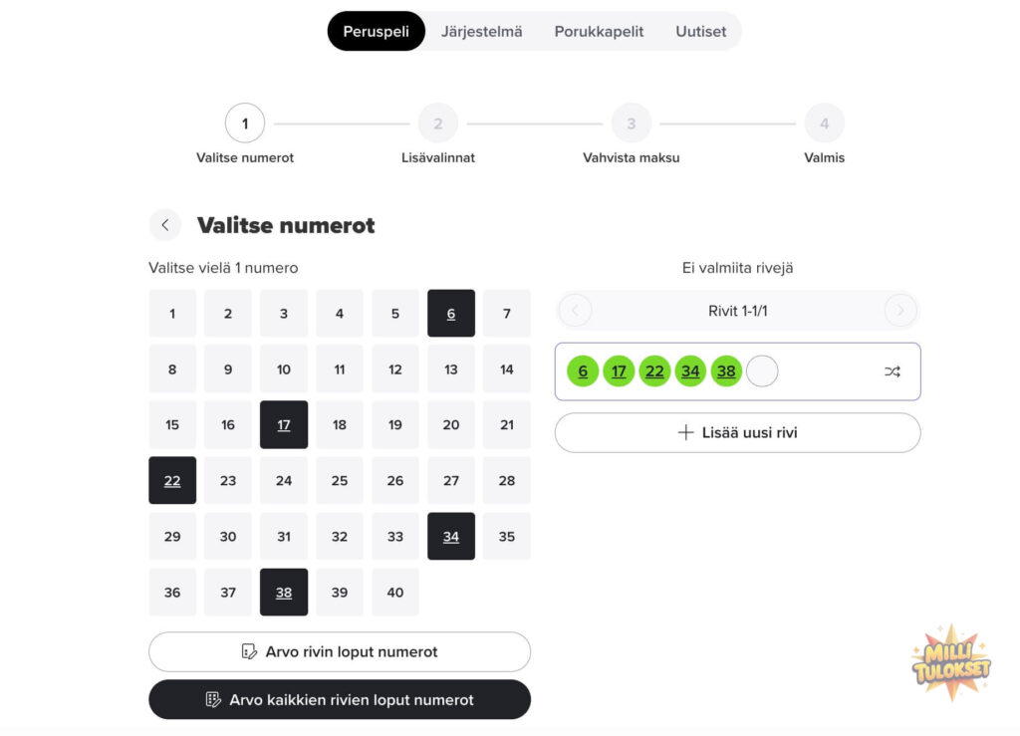This screenshot has height=736, width=1020.
Task: Select number 40 in the number grid
Action: click(x=395, y=592)
